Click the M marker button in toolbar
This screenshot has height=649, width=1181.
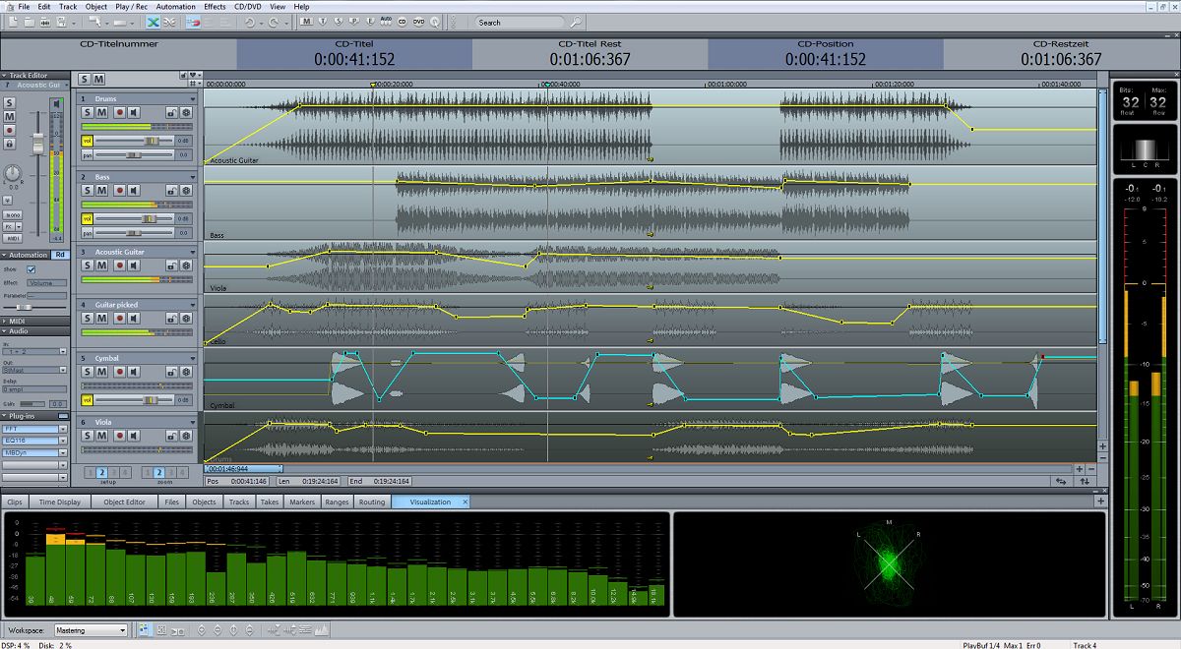point(308,21)
